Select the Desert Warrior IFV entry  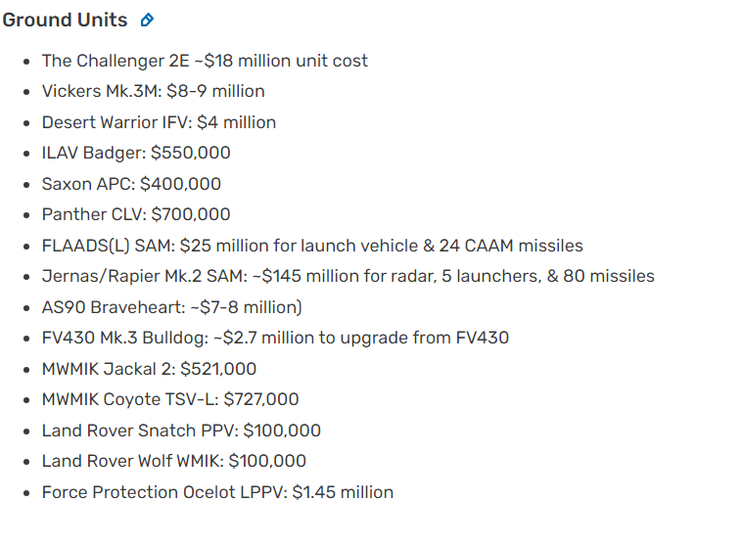pos(159,122)
